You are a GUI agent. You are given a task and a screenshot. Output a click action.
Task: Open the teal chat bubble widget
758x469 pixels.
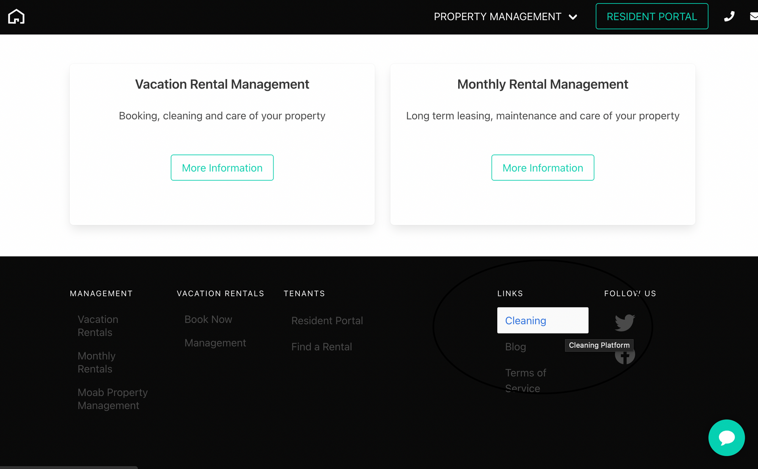(727, 438)
